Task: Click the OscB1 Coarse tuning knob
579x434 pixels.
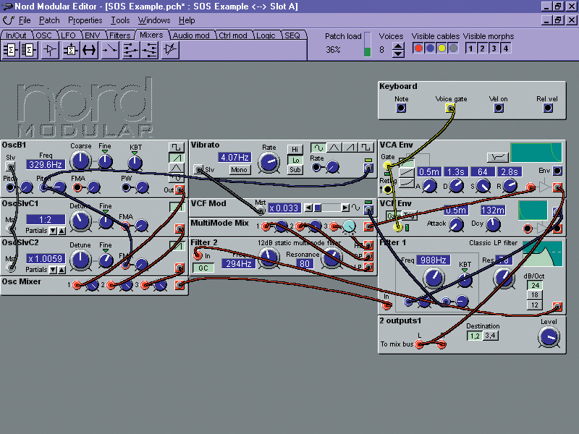Action: [x=80, y=161]
